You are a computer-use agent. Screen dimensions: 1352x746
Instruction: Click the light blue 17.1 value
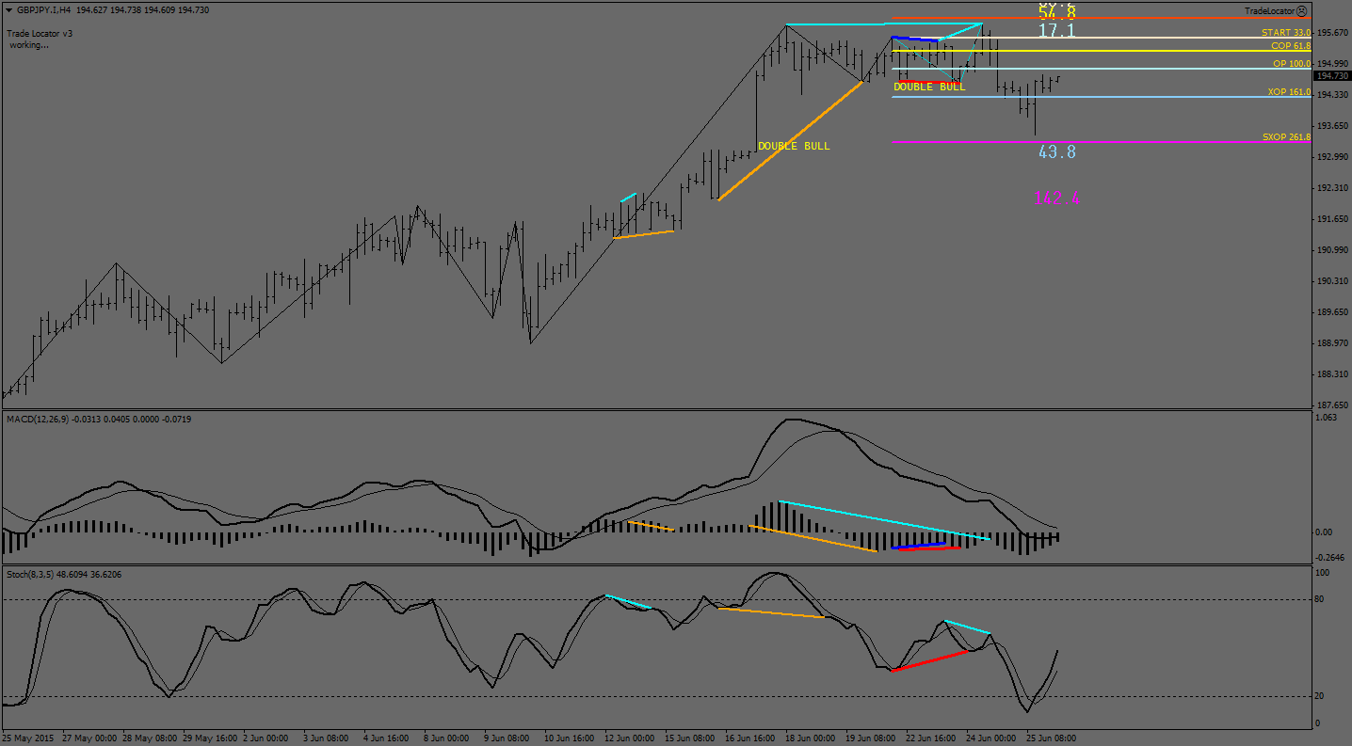(x=1056, y=31)
